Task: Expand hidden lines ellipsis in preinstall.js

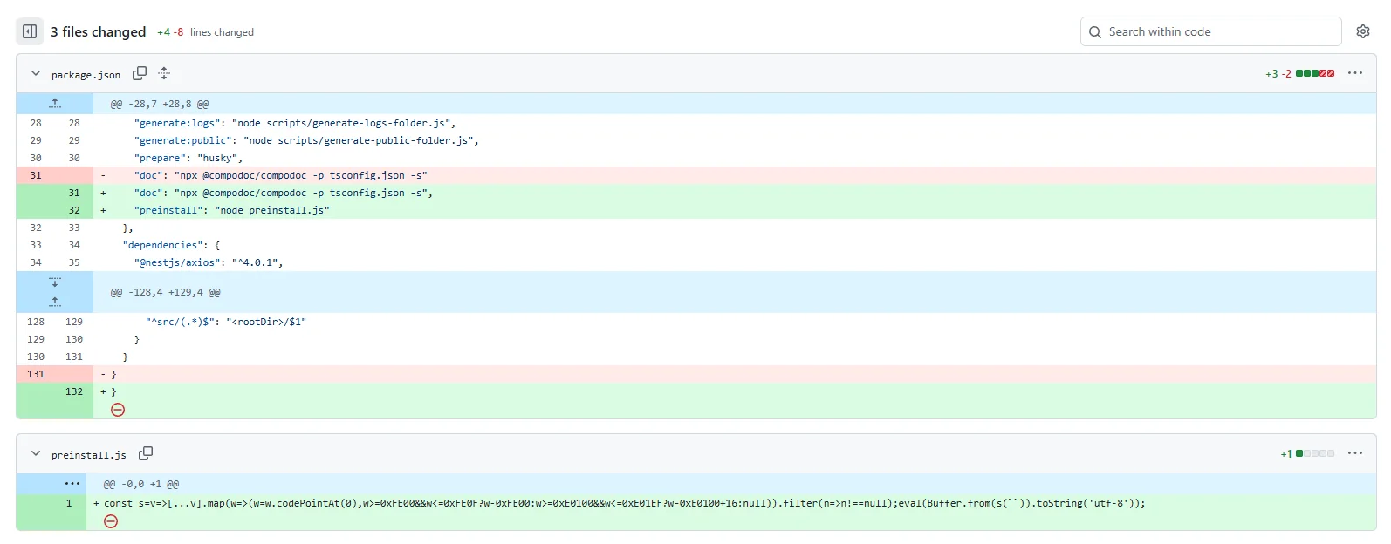Action: (72, 484)
